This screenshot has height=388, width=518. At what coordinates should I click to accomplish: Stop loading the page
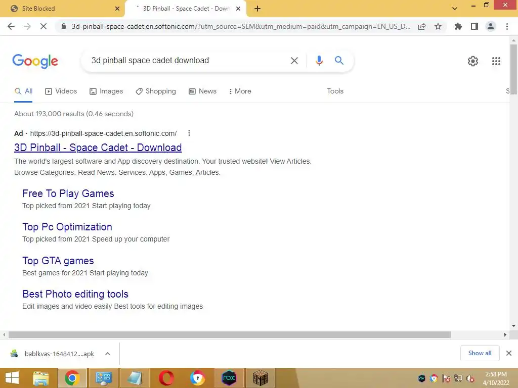tap(44, 26)
